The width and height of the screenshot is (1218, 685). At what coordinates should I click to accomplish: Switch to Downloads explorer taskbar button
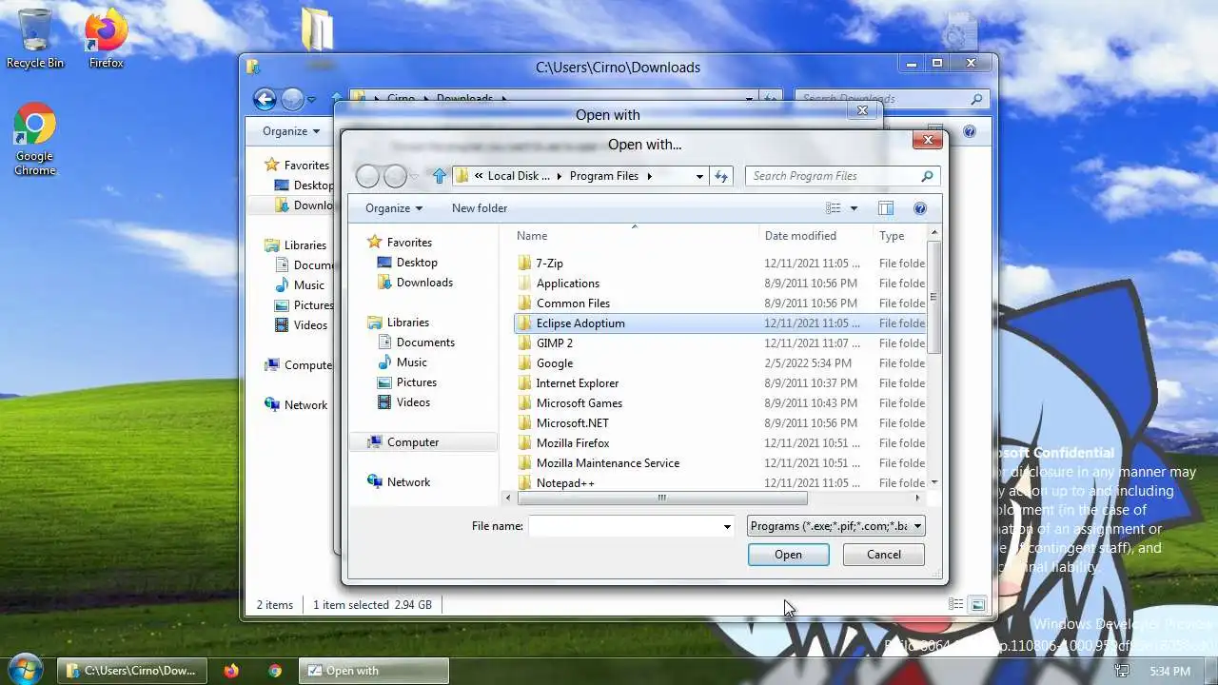(130, 671)
